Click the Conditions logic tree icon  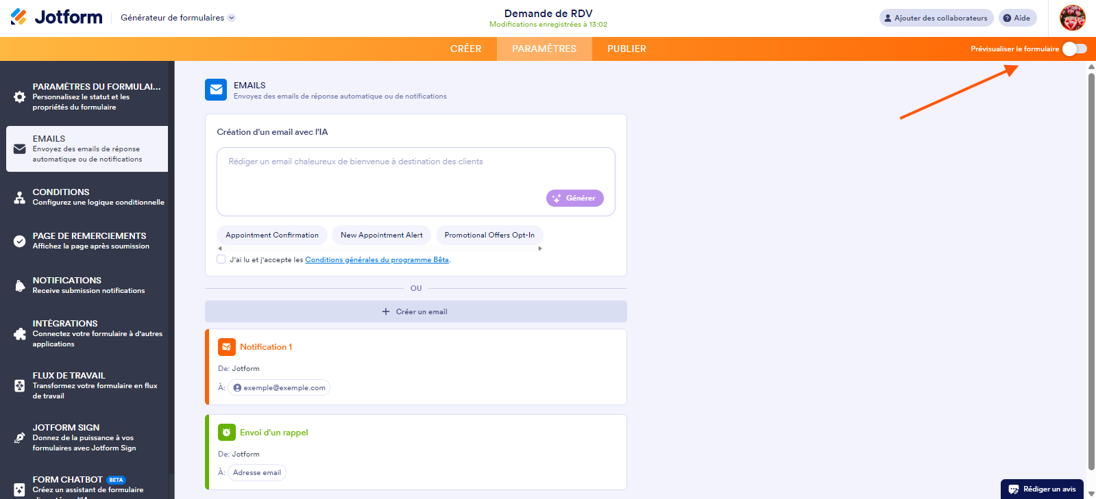coord(19,197)
